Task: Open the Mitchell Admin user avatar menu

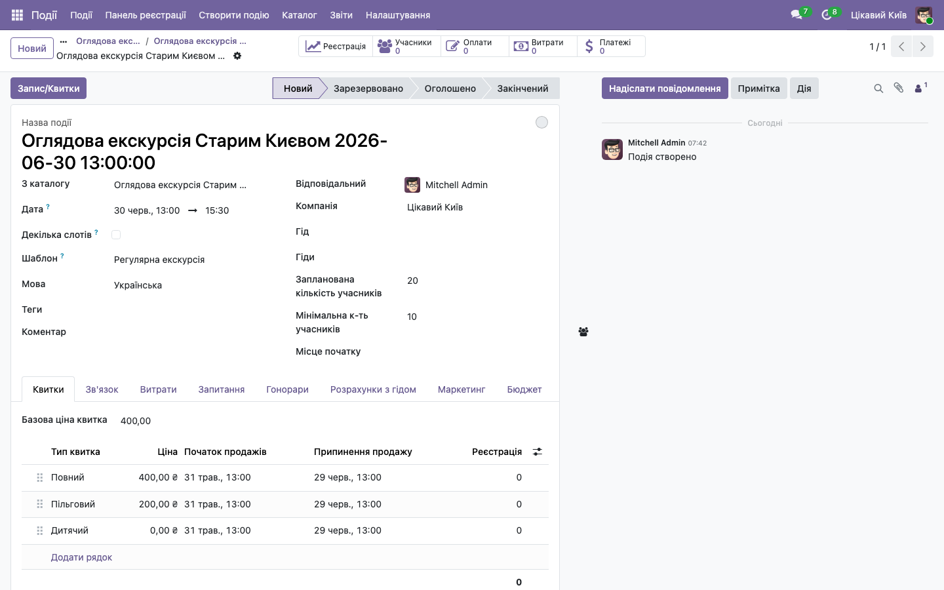Action: pyautogui.click(x=924, y=15)
